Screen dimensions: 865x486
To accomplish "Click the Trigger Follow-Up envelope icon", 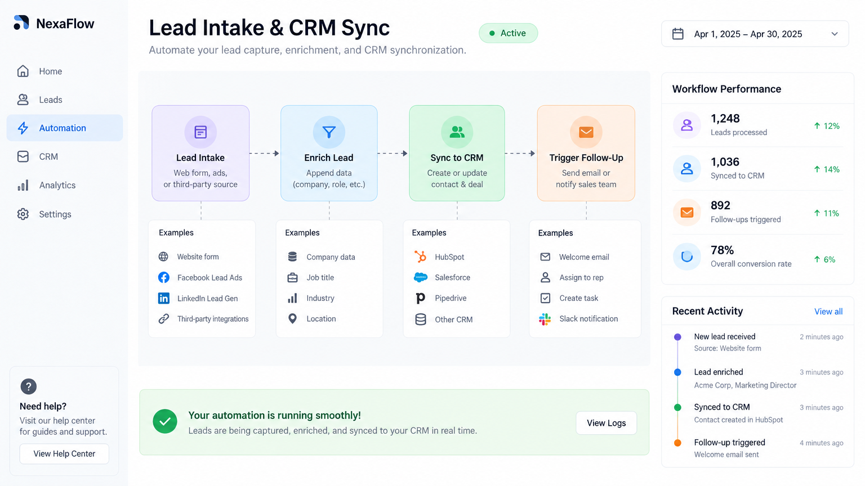I will tap(586, 132).
